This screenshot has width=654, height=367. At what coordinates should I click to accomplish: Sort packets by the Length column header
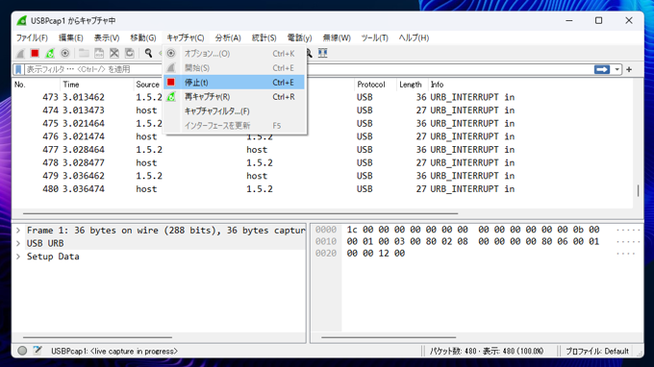tap(412, 85)
